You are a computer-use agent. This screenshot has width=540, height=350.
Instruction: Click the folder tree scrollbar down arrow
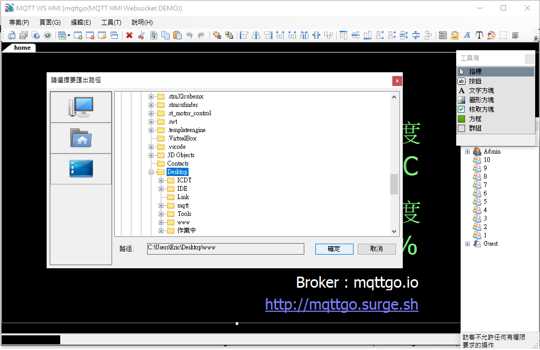pyautogui.click(x=394, y=232)
